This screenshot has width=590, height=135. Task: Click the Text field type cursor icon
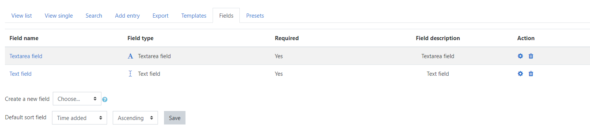click(x=130, y=74)
